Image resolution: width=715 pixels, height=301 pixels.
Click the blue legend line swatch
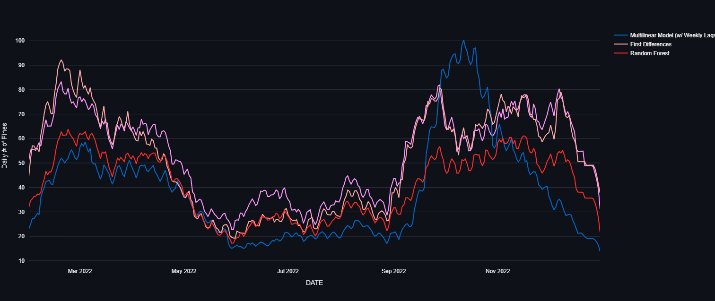621,35
